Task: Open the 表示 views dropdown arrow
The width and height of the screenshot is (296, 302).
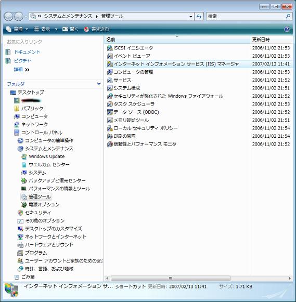Action: [56, 29]
